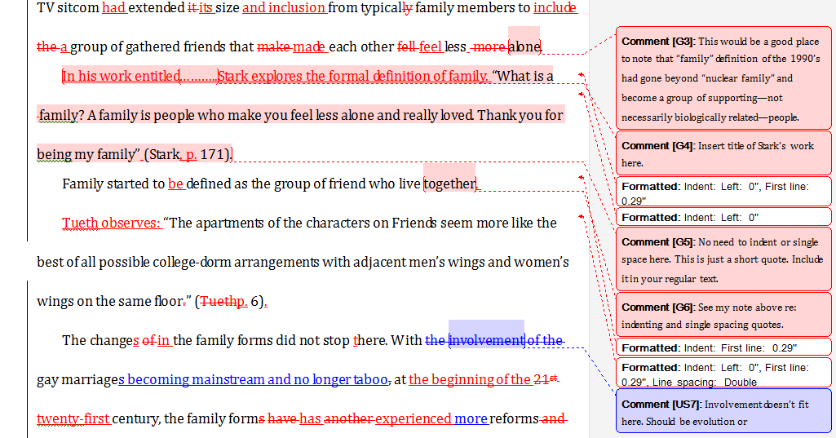Click comment US7 about the word involvement

click(x=723, y=411)
